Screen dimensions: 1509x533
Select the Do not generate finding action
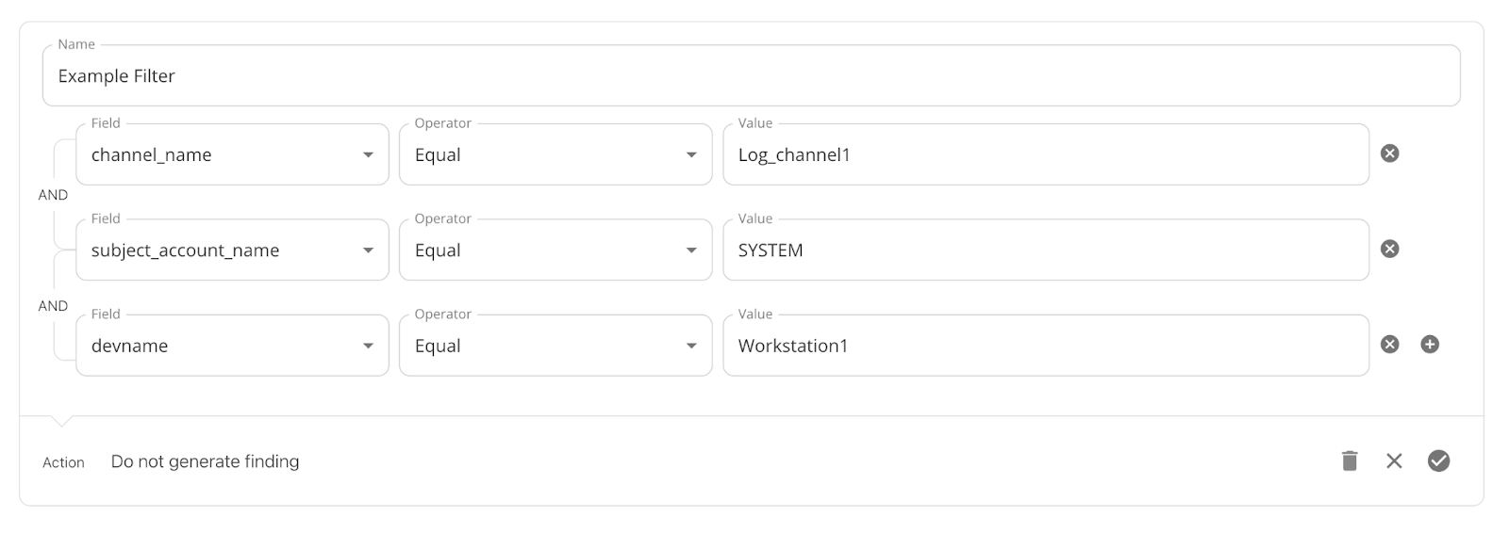[205, 461]
